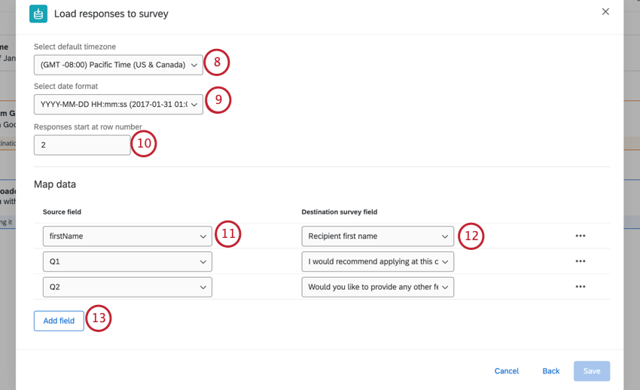Expand the Q2 source field dropdown

coord(127,287)
